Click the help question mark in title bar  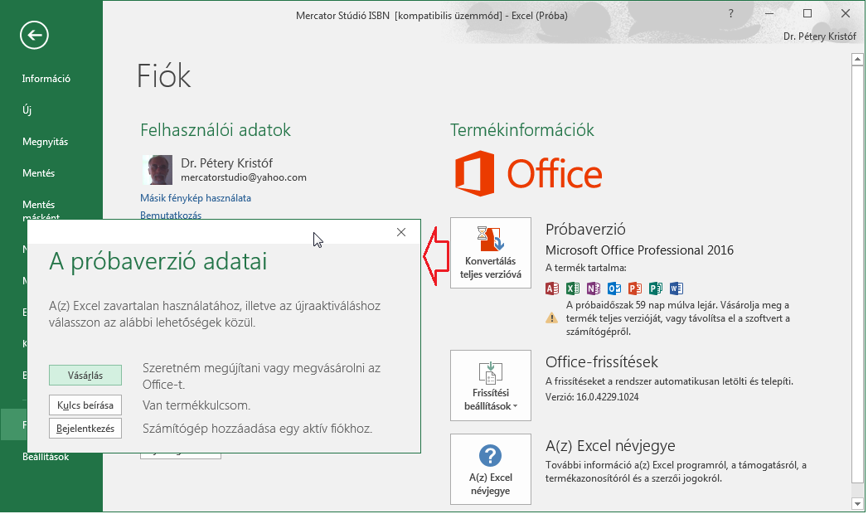point(730,14)
